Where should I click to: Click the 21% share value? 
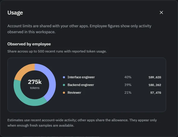click(128, 93)
